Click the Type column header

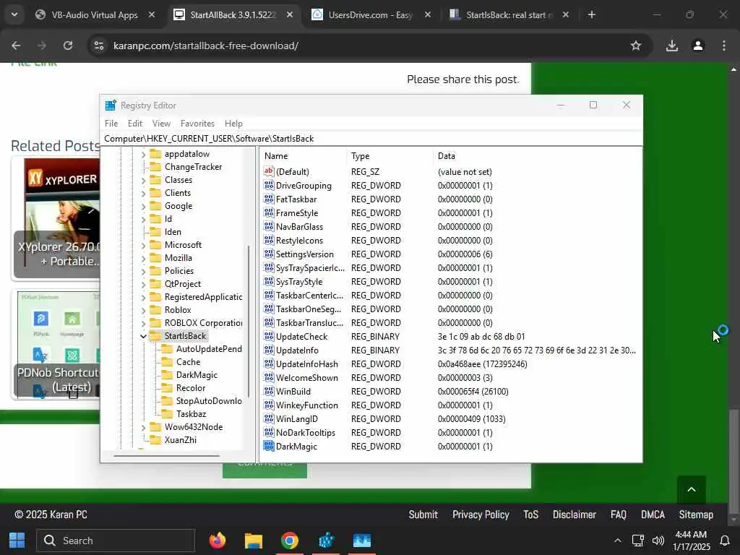pyautogui.click(x=390, y=156)
